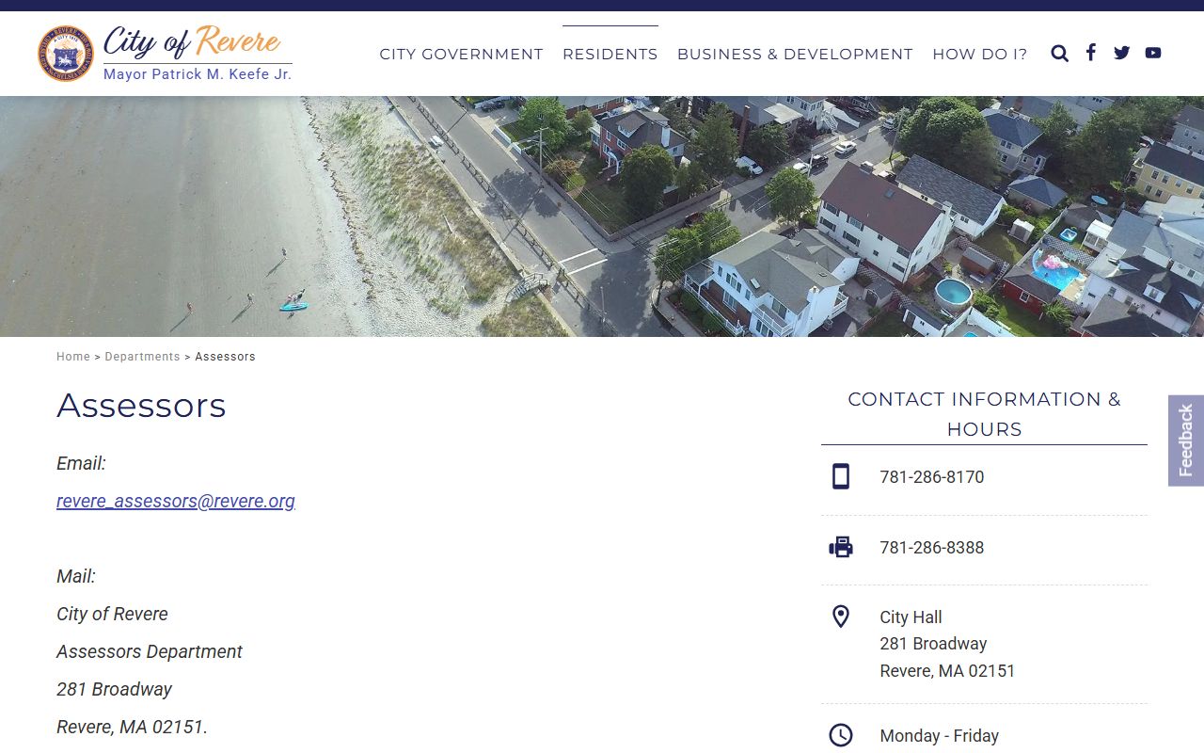Open the How Do I? menu
1204x753 pixels.
[x=980, y=54]
